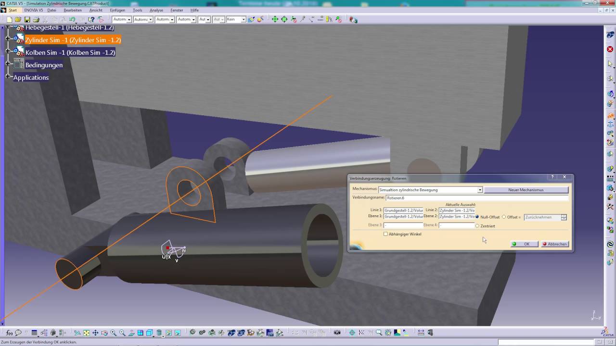616x346 pixels.
Task: Click the New document icon
Action: (x=10, y=20)
